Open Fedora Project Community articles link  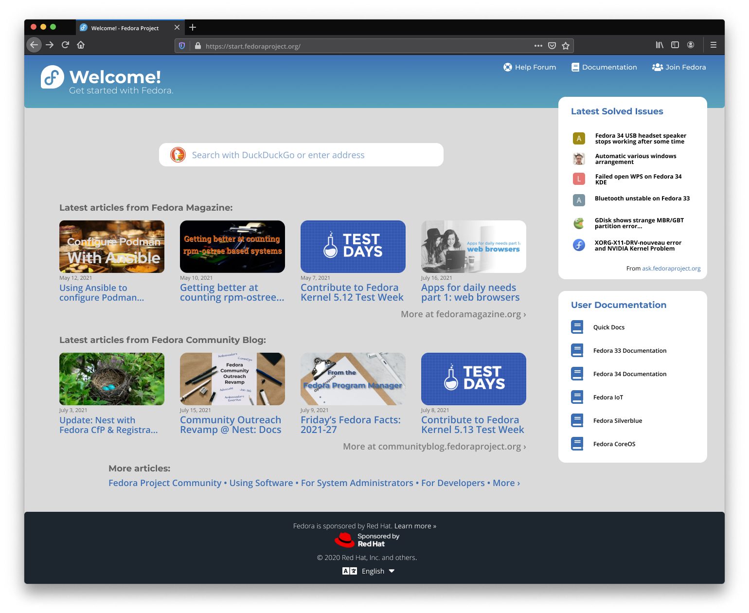click(165, 483)
